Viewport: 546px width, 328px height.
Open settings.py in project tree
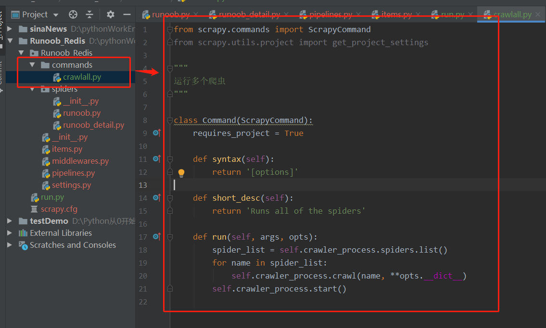point(66,185)
